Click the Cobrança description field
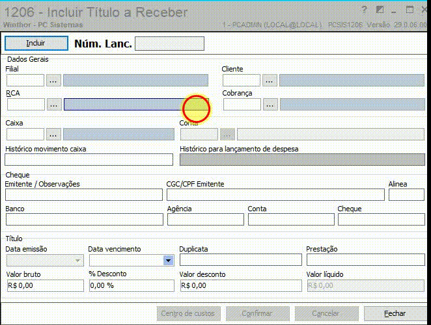Viewport: 431px width, 325px height. pyautogui.click(x=352, y=105)
